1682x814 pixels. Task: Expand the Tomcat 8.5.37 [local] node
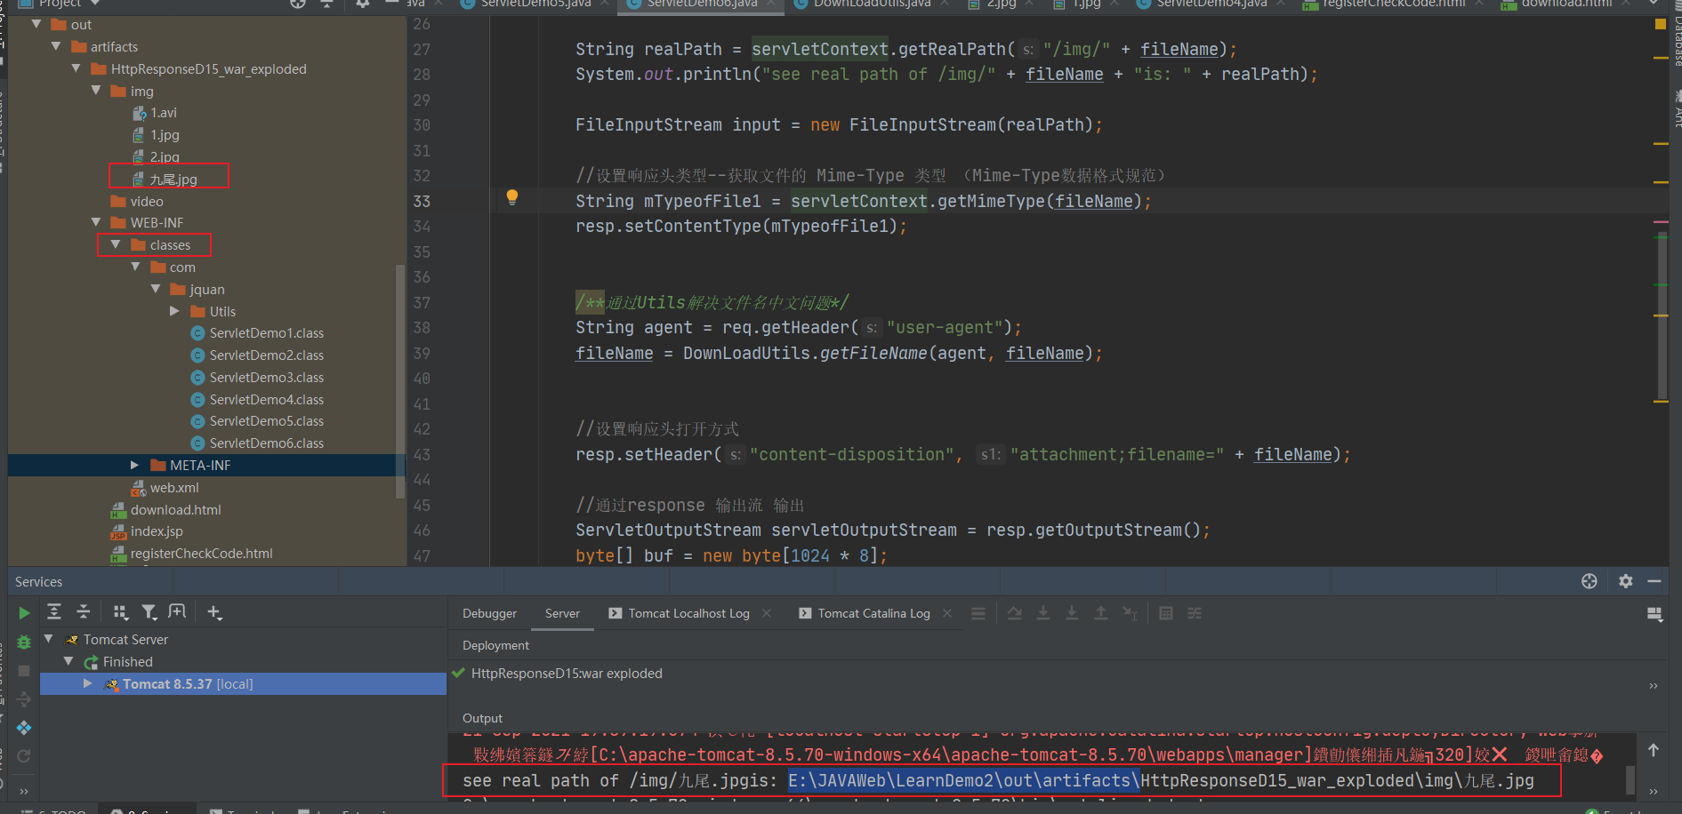click(87, 683)
